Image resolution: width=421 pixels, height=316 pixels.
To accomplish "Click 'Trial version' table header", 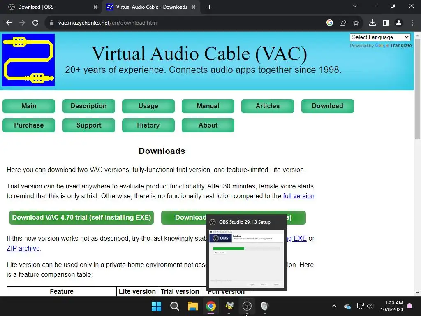I will point(180,292).
